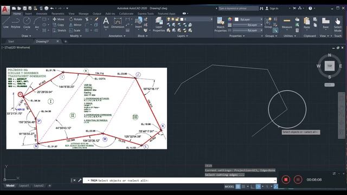Screen dimensions: 347x195
Task: Toggle polar tracking in status bar
Action: coord(258,186)
